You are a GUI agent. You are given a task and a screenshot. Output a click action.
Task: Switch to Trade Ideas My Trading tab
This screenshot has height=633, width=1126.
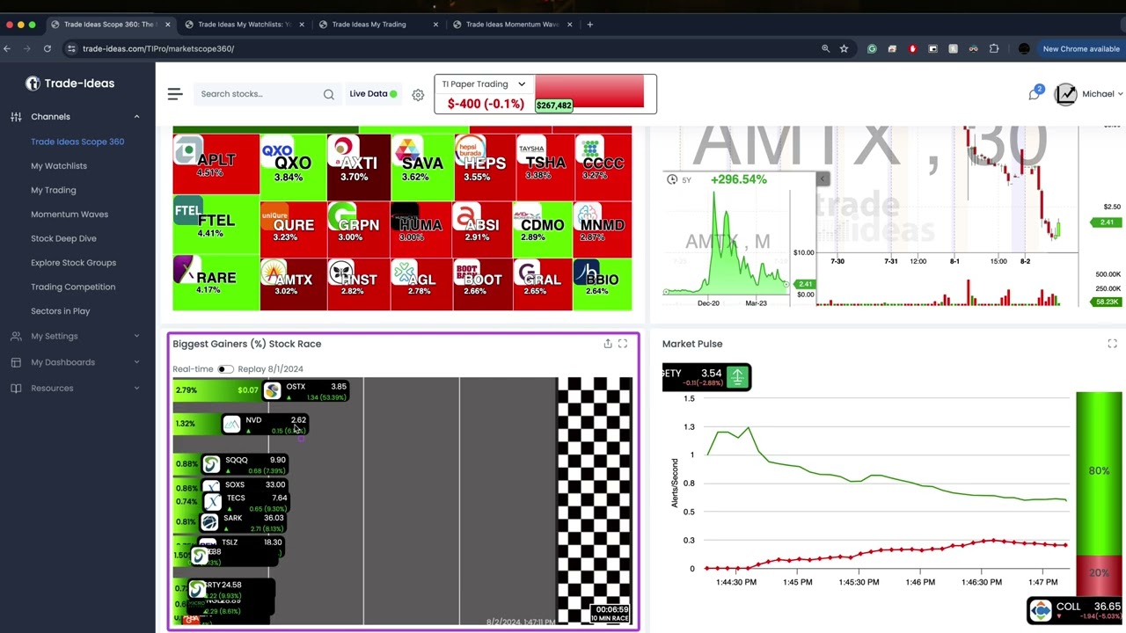tap(378, 25)
